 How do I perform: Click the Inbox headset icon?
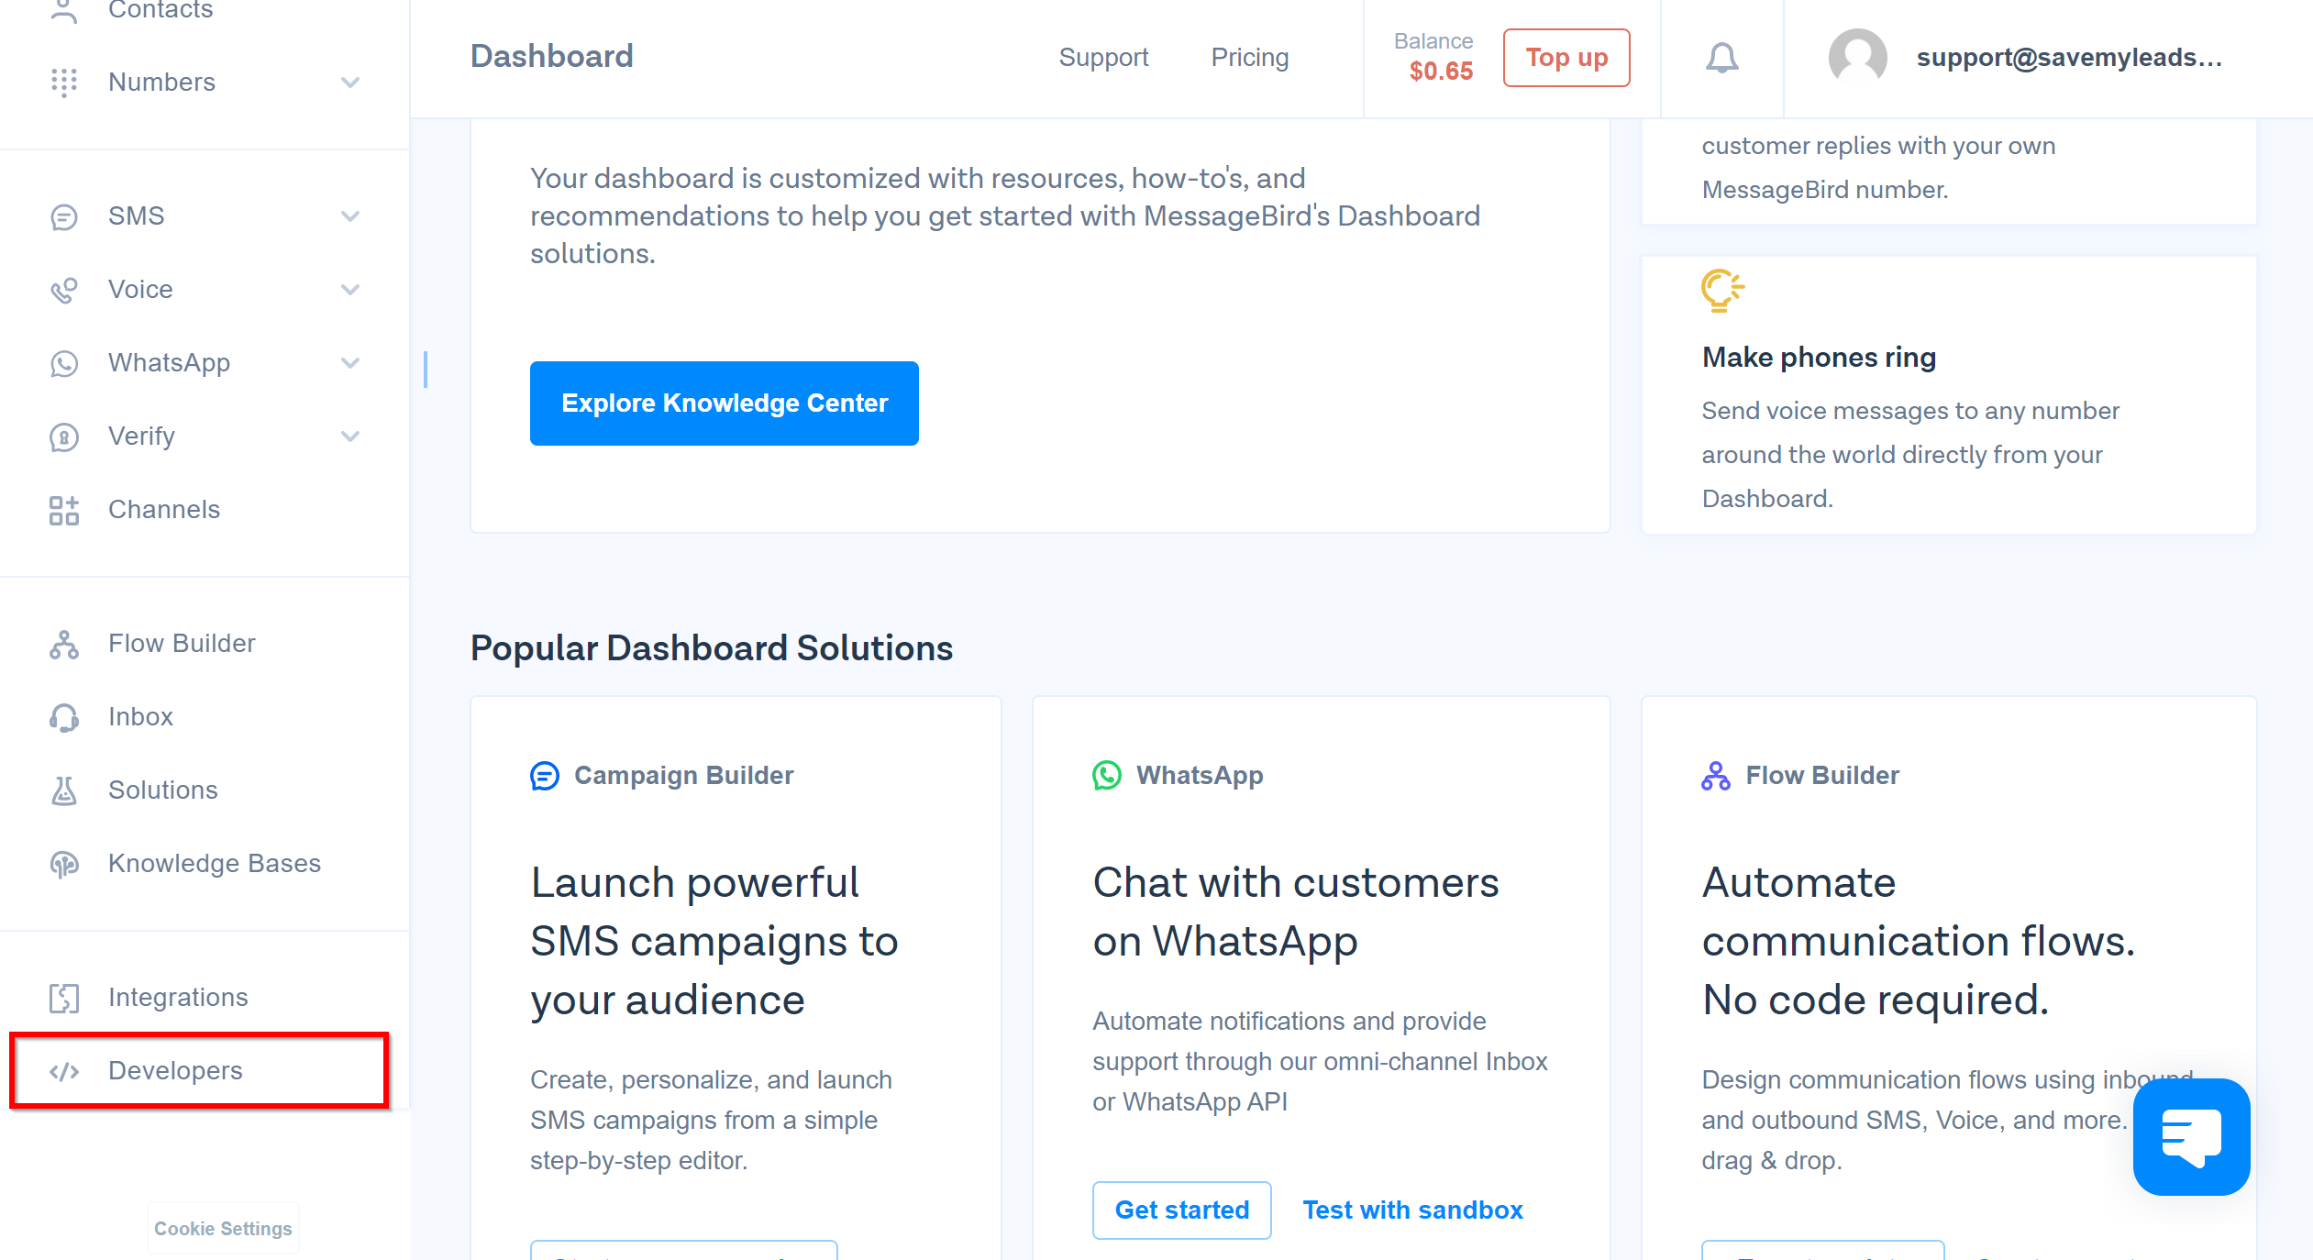pyautogui.click(x=64, y=717)
